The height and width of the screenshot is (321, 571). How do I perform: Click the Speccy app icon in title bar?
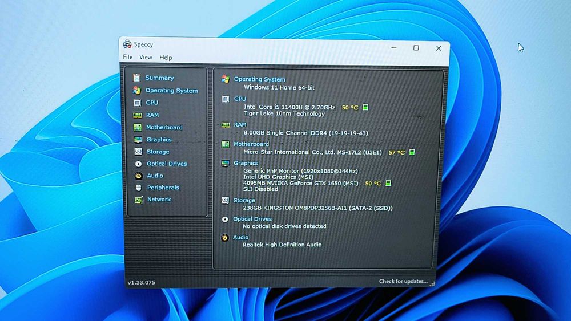(127, 44)
